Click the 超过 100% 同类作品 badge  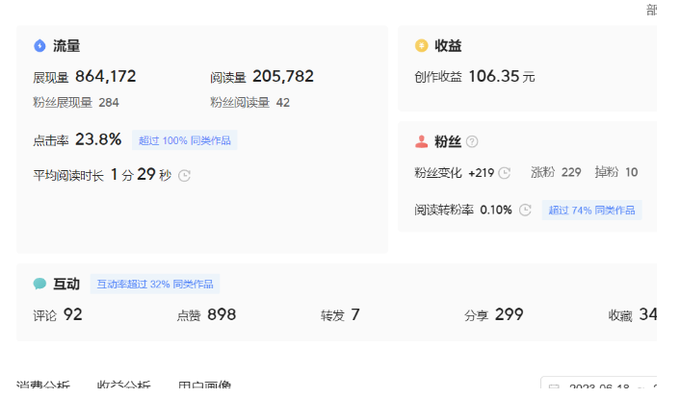184,140
